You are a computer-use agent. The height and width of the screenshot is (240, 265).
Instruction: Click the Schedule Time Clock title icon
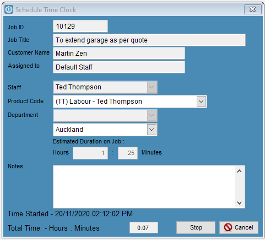[x=9, y=9]
